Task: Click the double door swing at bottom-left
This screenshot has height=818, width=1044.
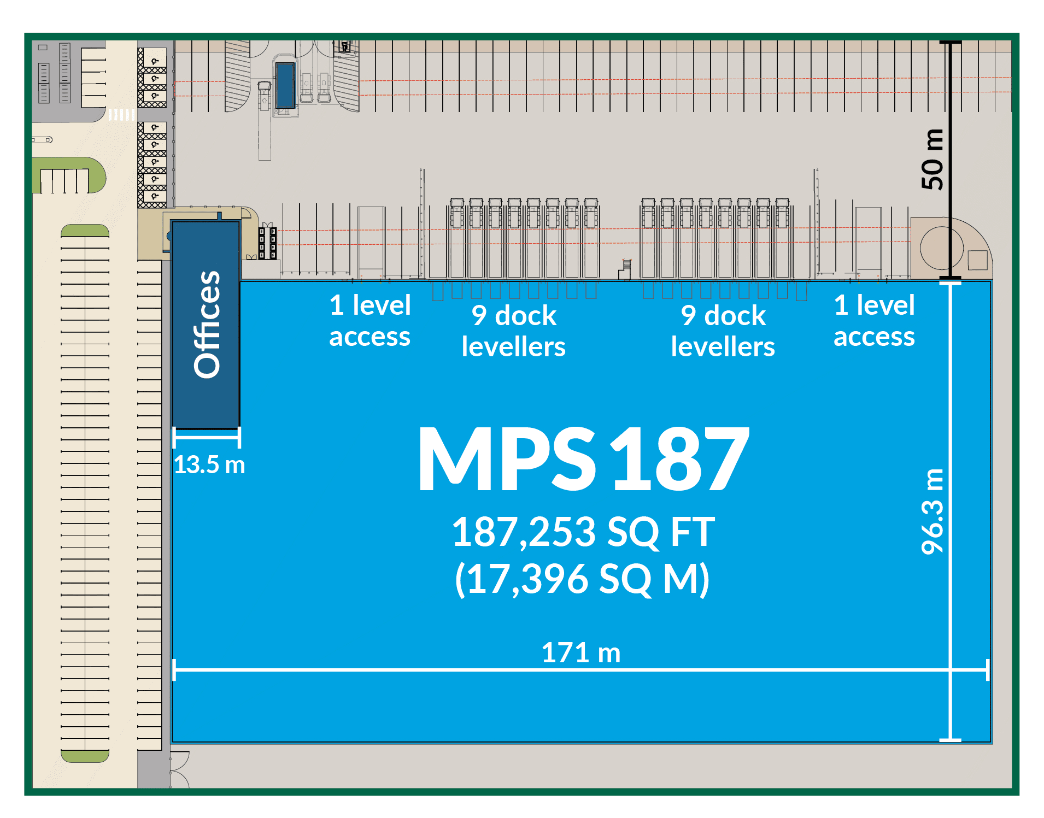Action: point(179,769)
